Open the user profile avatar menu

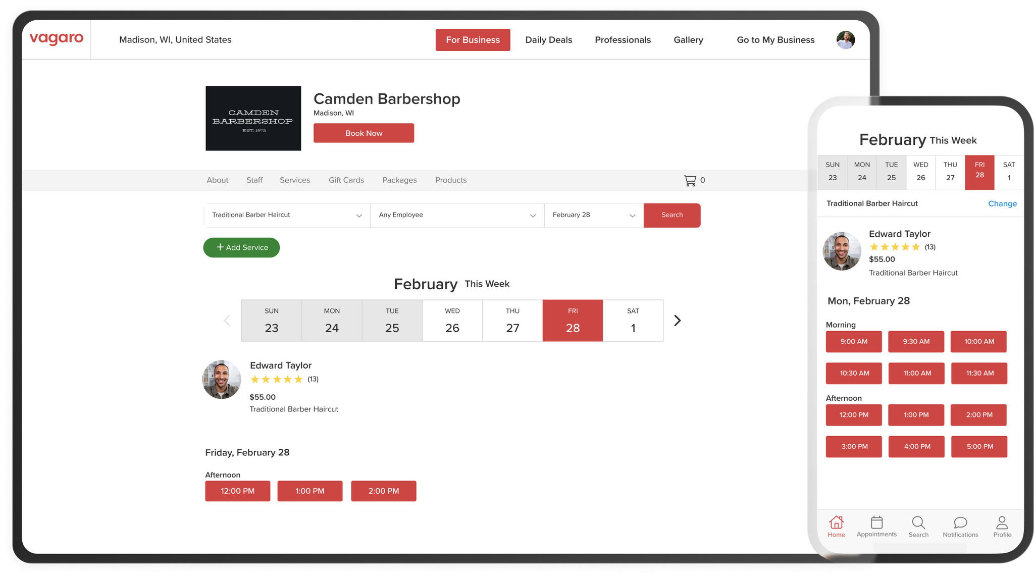(x=846, y=40)
